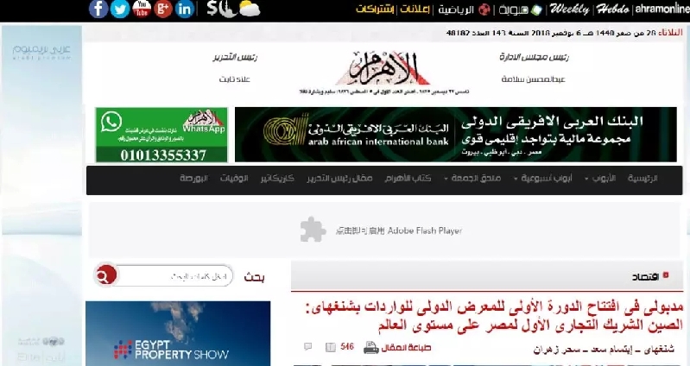690x366 pixels.
Task: Click the Google+ icon
Action: [163, 9]
